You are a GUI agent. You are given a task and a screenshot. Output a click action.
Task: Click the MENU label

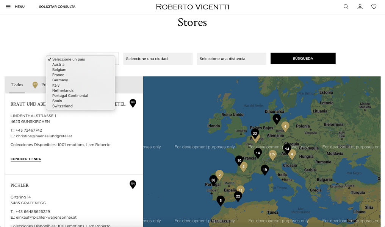(x=20, y=6)
